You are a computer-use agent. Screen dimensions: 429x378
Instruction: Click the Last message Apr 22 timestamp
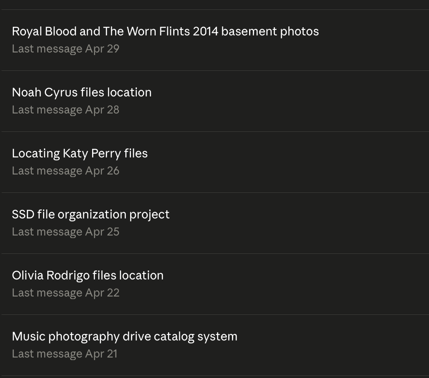coord(66,293)
